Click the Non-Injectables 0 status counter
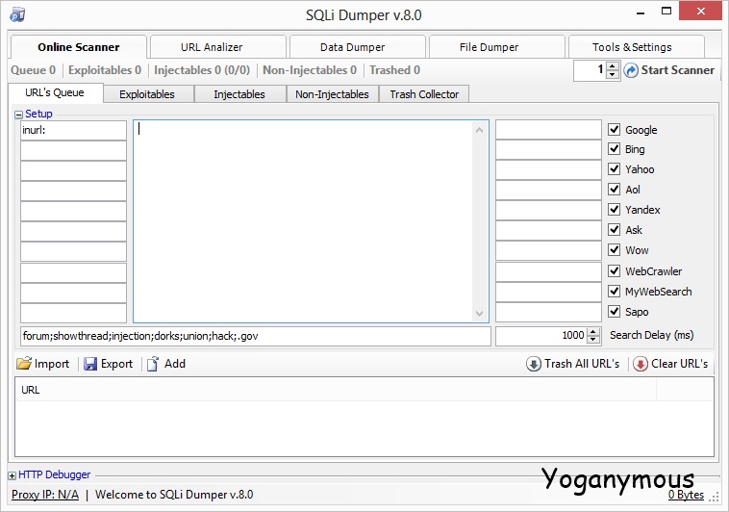 [x=310, y=70]
